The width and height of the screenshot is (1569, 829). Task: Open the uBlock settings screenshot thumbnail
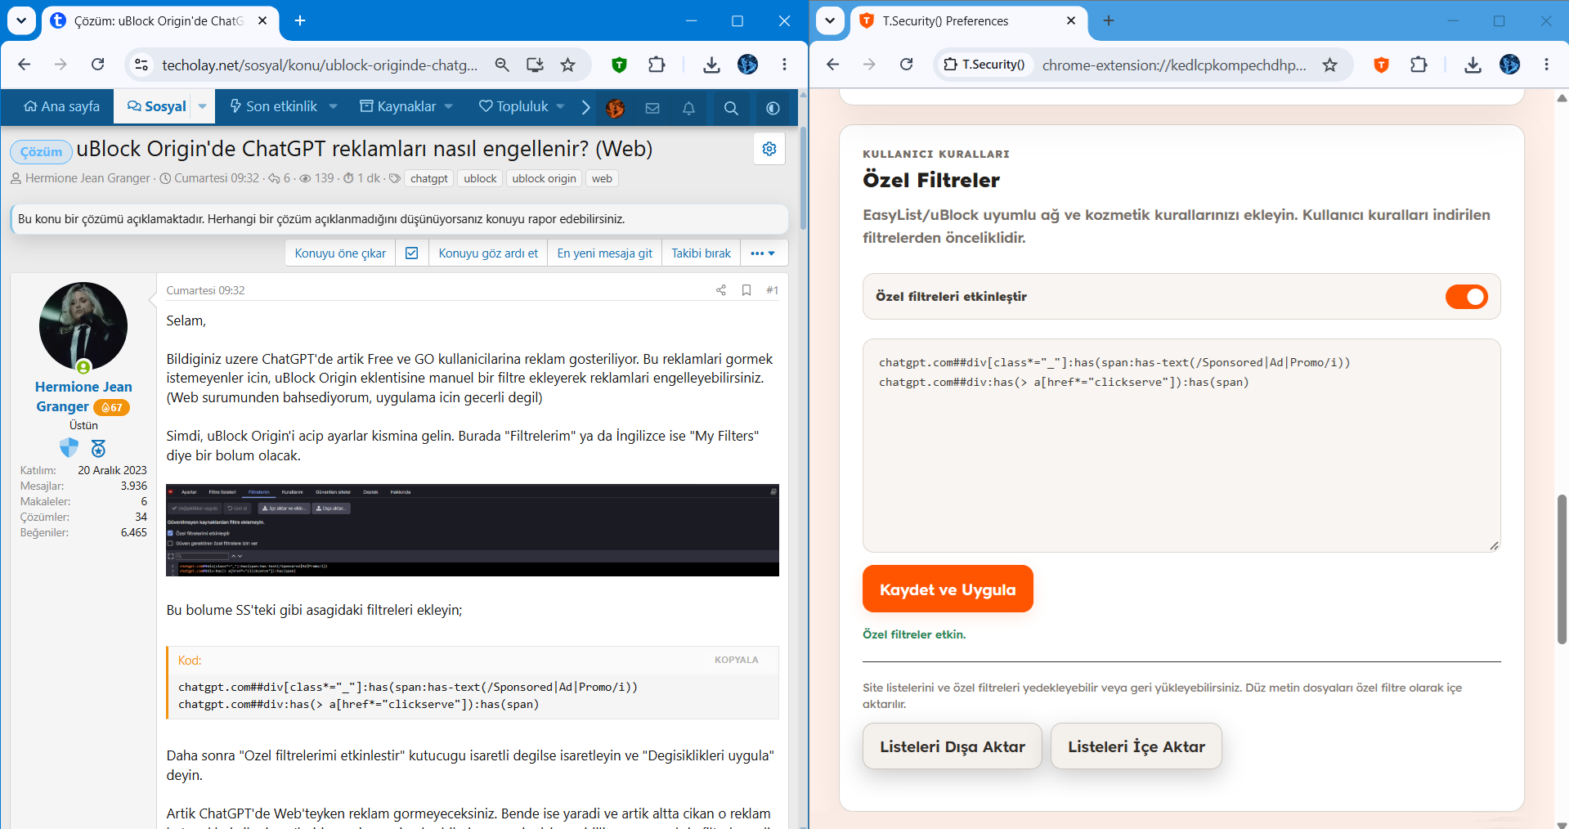click(x=473, y=530)
